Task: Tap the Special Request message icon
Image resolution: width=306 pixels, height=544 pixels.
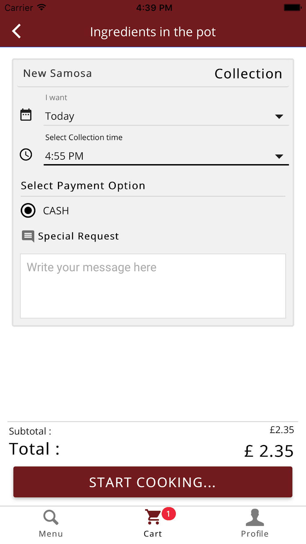Action: coord(28,236)
